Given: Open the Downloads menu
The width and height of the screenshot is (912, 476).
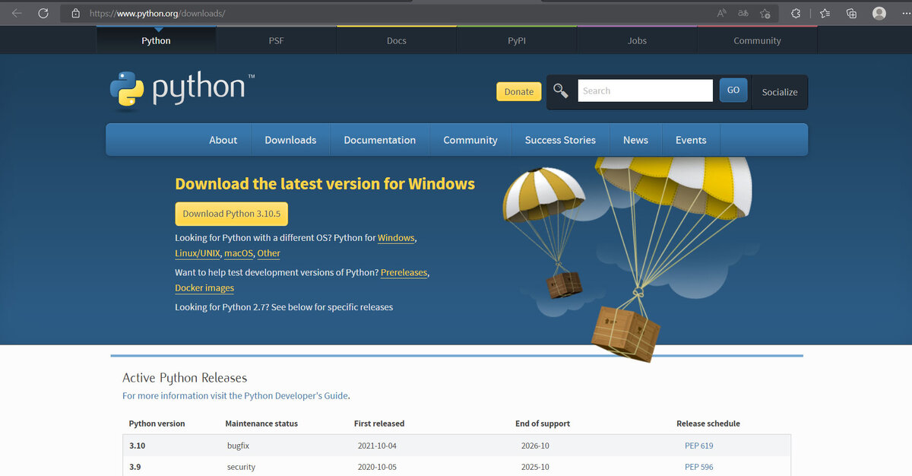Looking at the screenshot, I should point(290,140).
